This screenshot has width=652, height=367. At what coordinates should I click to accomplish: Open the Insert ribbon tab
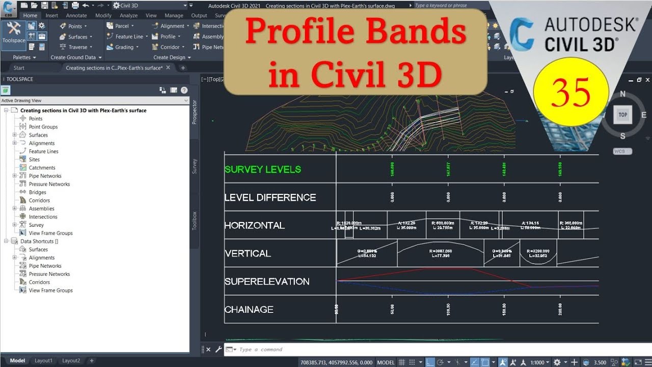click(x=51, y=15)
